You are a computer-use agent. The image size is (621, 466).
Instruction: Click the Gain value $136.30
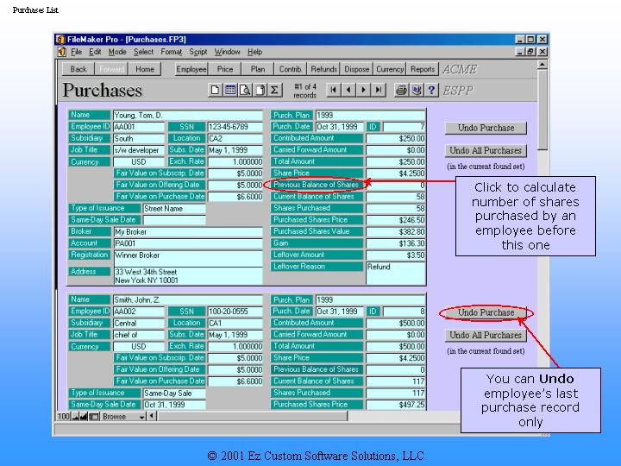[396, 243]
